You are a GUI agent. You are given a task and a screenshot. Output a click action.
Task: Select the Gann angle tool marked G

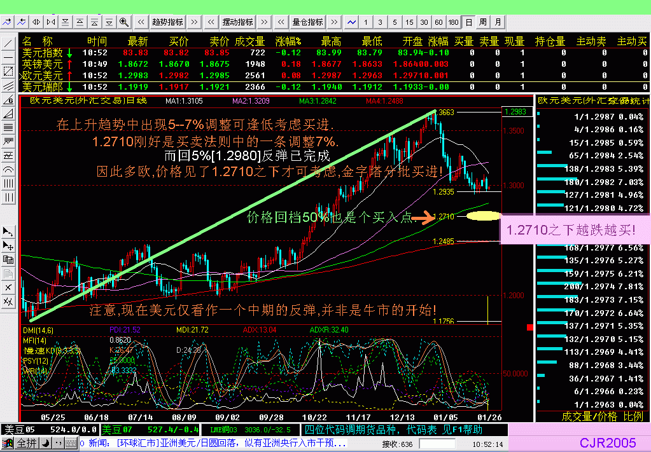pyautogui.click(x=8, y=100)
